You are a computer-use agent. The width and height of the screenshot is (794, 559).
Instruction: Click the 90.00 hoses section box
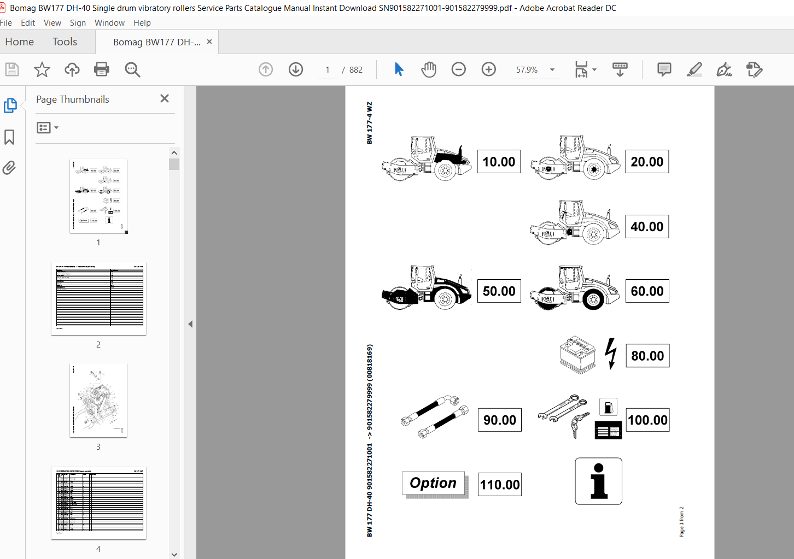[x=500, y=420]
